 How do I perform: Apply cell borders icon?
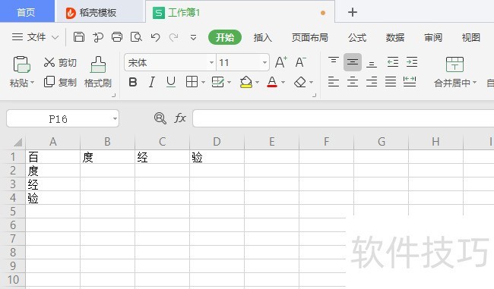[x=192, y=82]
